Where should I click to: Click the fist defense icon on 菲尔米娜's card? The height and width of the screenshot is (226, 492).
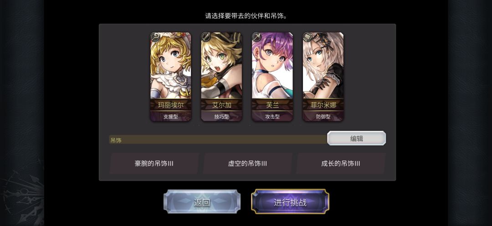pyautogui.click(x=307, y=37)
